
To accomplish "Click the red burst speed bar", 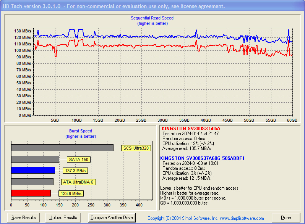I will [x=31, y=193].
